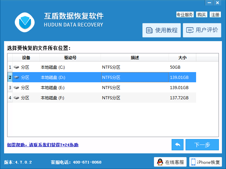This screenshot has height=169, width=226.
Task: Click the disk icon in row D:
Action: click(16, 77)
